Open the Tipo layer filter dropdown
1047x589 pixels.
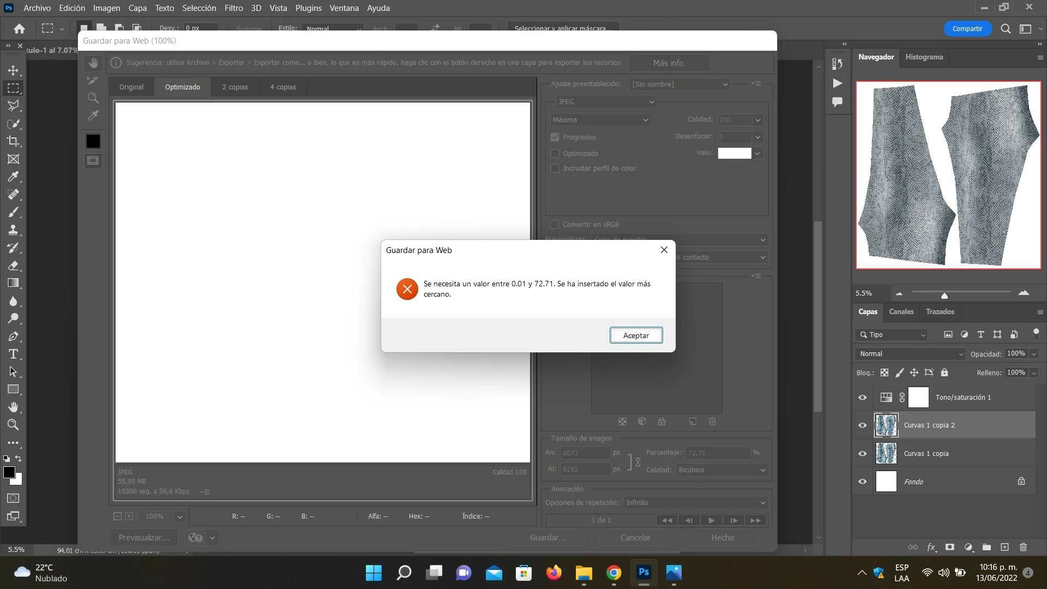pyautogui.click(x=891, y=335)
